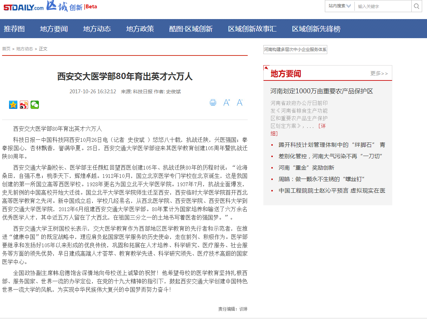Open the 地方要闻 navigation tab
This screenshot has width=427, height=319.
[54, 29]
